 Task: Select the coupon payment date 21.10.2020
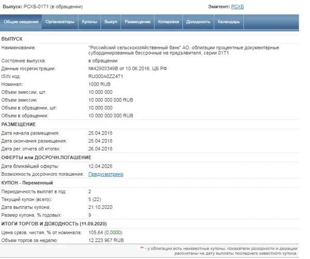click(100, 207)
